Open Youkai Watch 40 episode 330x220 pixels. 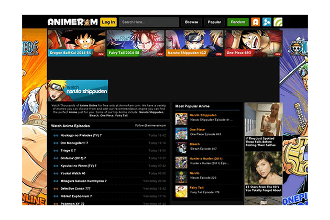[73, 173]
